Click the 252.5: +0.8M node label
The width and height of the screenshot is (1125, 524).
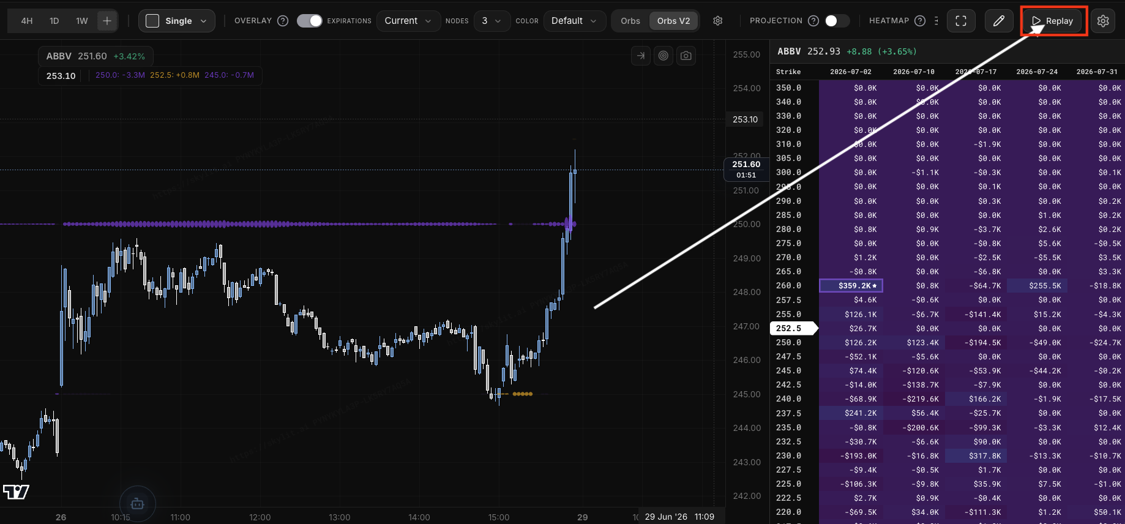pos(174,75)
